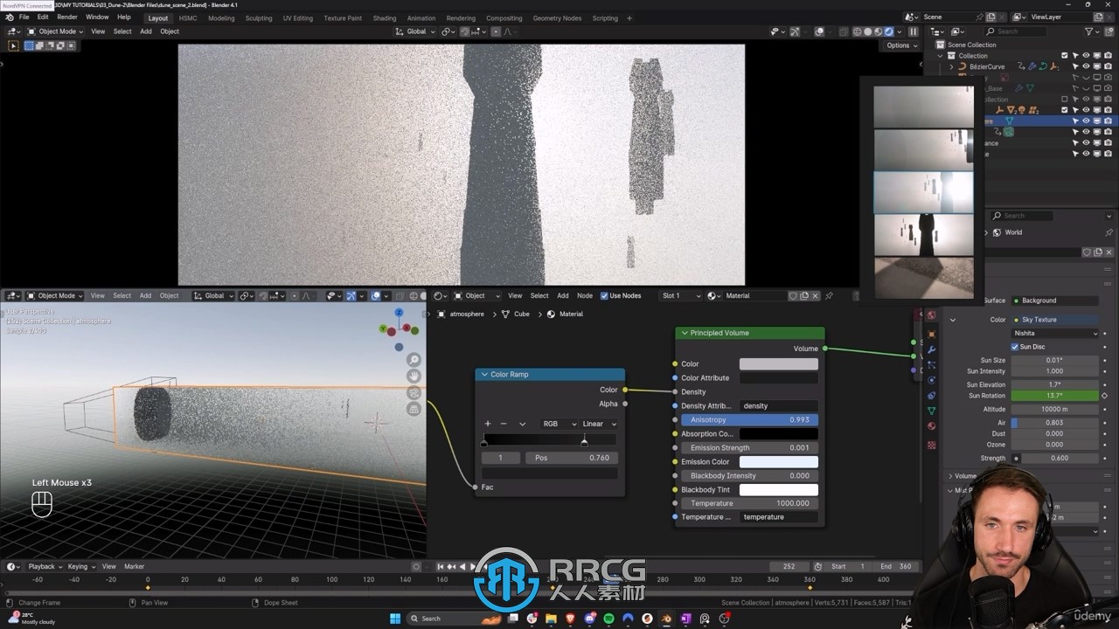This screenshot has width=1119, height=629.
Task: Open the Spotify taskbar icon
Action: tap(609, 619)
